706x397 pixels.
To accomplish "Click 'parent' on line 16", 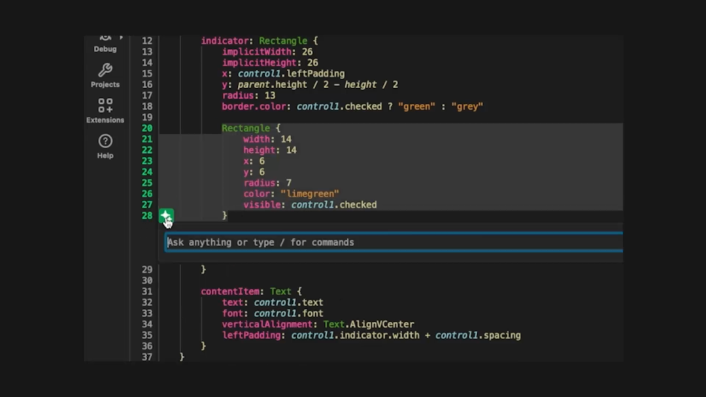I will 254,84.
